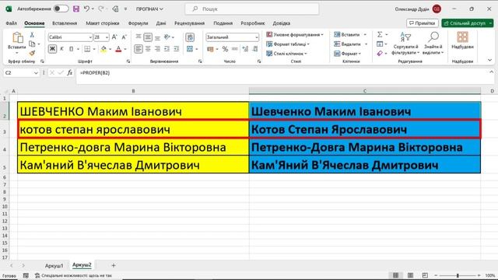This screenshot has height=280, width=498.
Task: Open Conditional Formatting (Умовне форматування) dropdown
Action: point(294,34)
